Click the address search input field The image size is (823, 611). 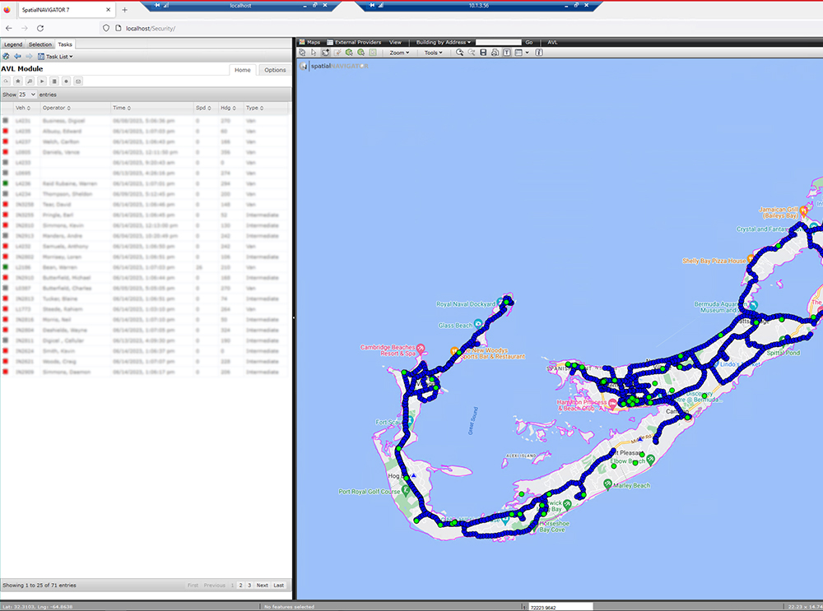[498, 43]
